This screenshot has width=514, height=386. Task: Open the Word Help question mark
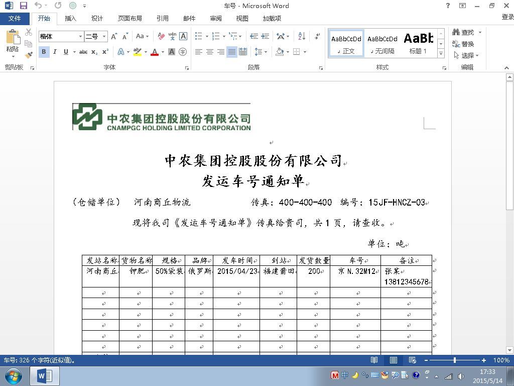coord(448,6)
